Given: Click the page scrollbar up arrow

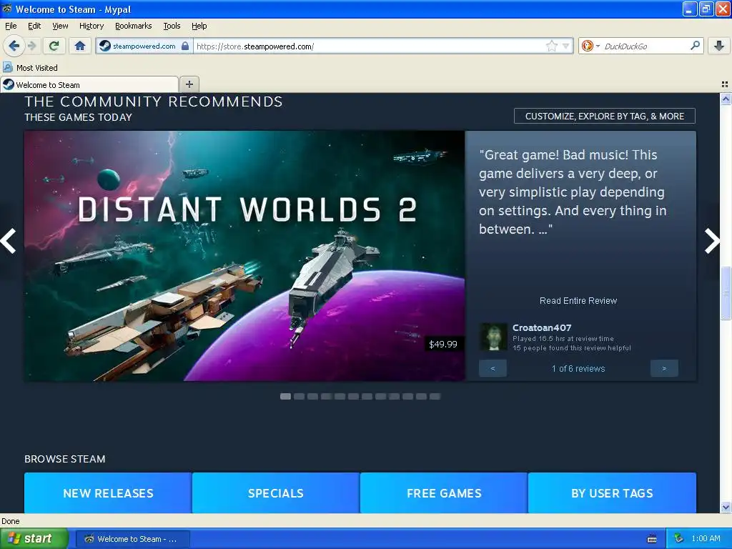Looking at the screenshot, I should pyautogui.click(x=726, y=99).
